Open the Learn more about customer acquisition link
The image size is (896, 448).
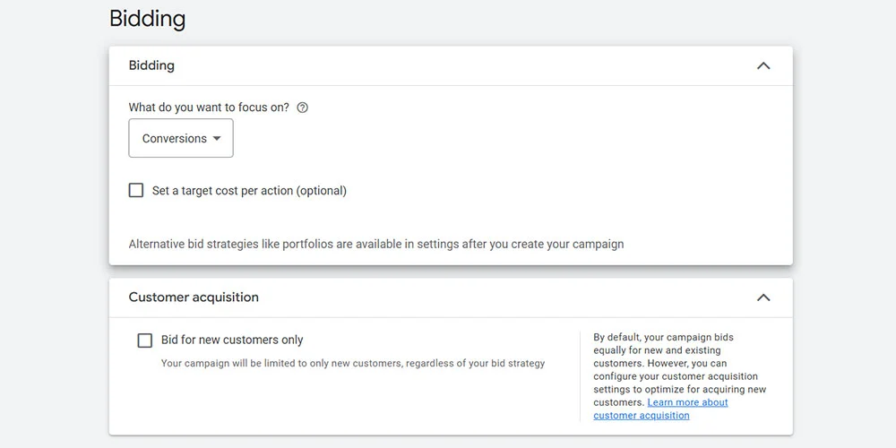687,403
